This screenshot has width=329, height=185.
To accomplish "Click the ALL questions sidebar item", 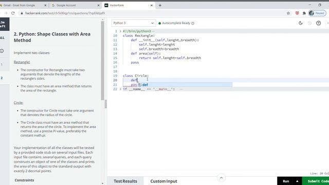I will point(2,38).
